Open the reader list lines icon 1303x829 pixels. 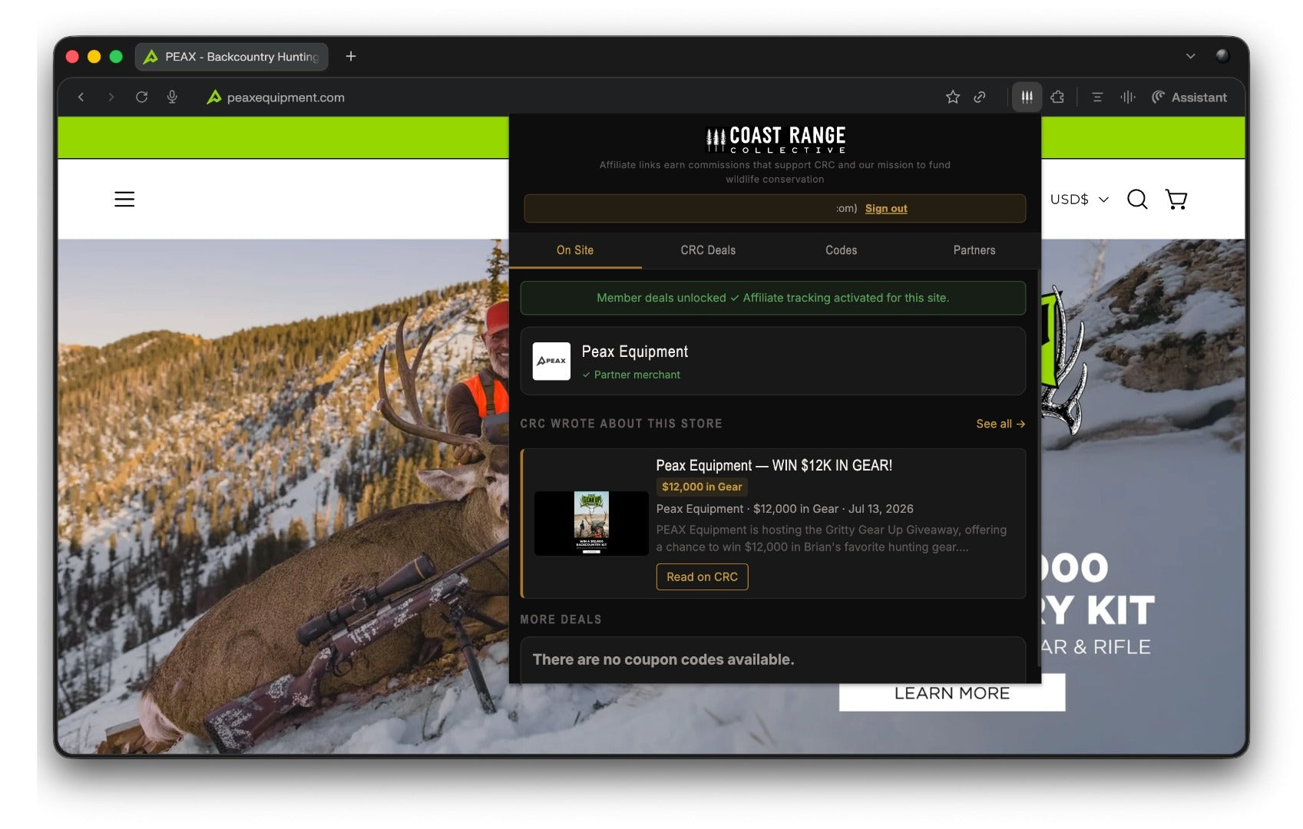(1097, 97)
